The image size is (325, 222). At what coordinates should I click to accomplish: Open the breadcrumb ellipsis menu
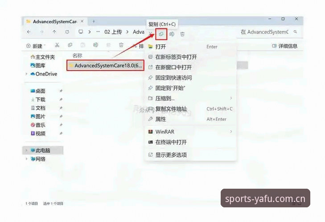pos(98,32)
